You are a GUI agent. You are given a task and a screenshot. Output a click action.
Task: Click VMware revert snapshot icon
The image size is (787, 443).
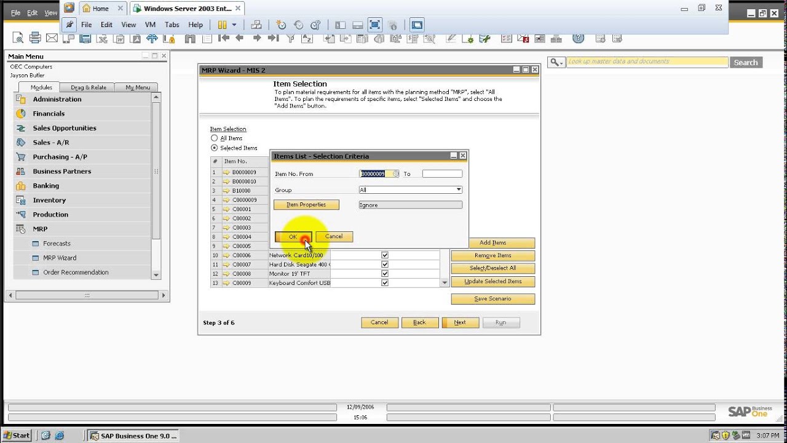click(298, 25)
